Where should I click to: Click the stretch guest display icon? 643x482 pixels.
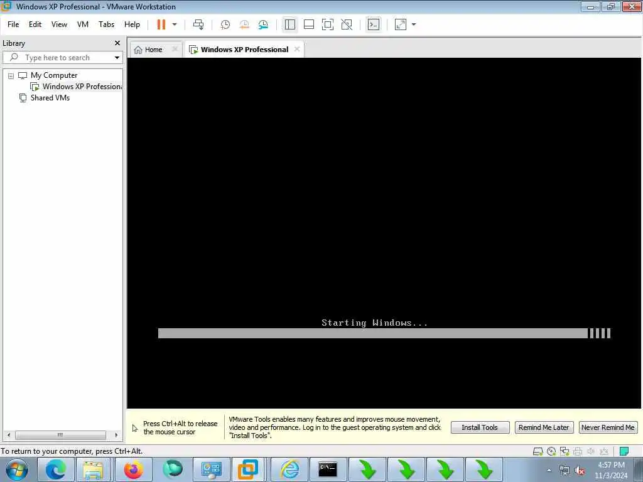click(401, 24)
